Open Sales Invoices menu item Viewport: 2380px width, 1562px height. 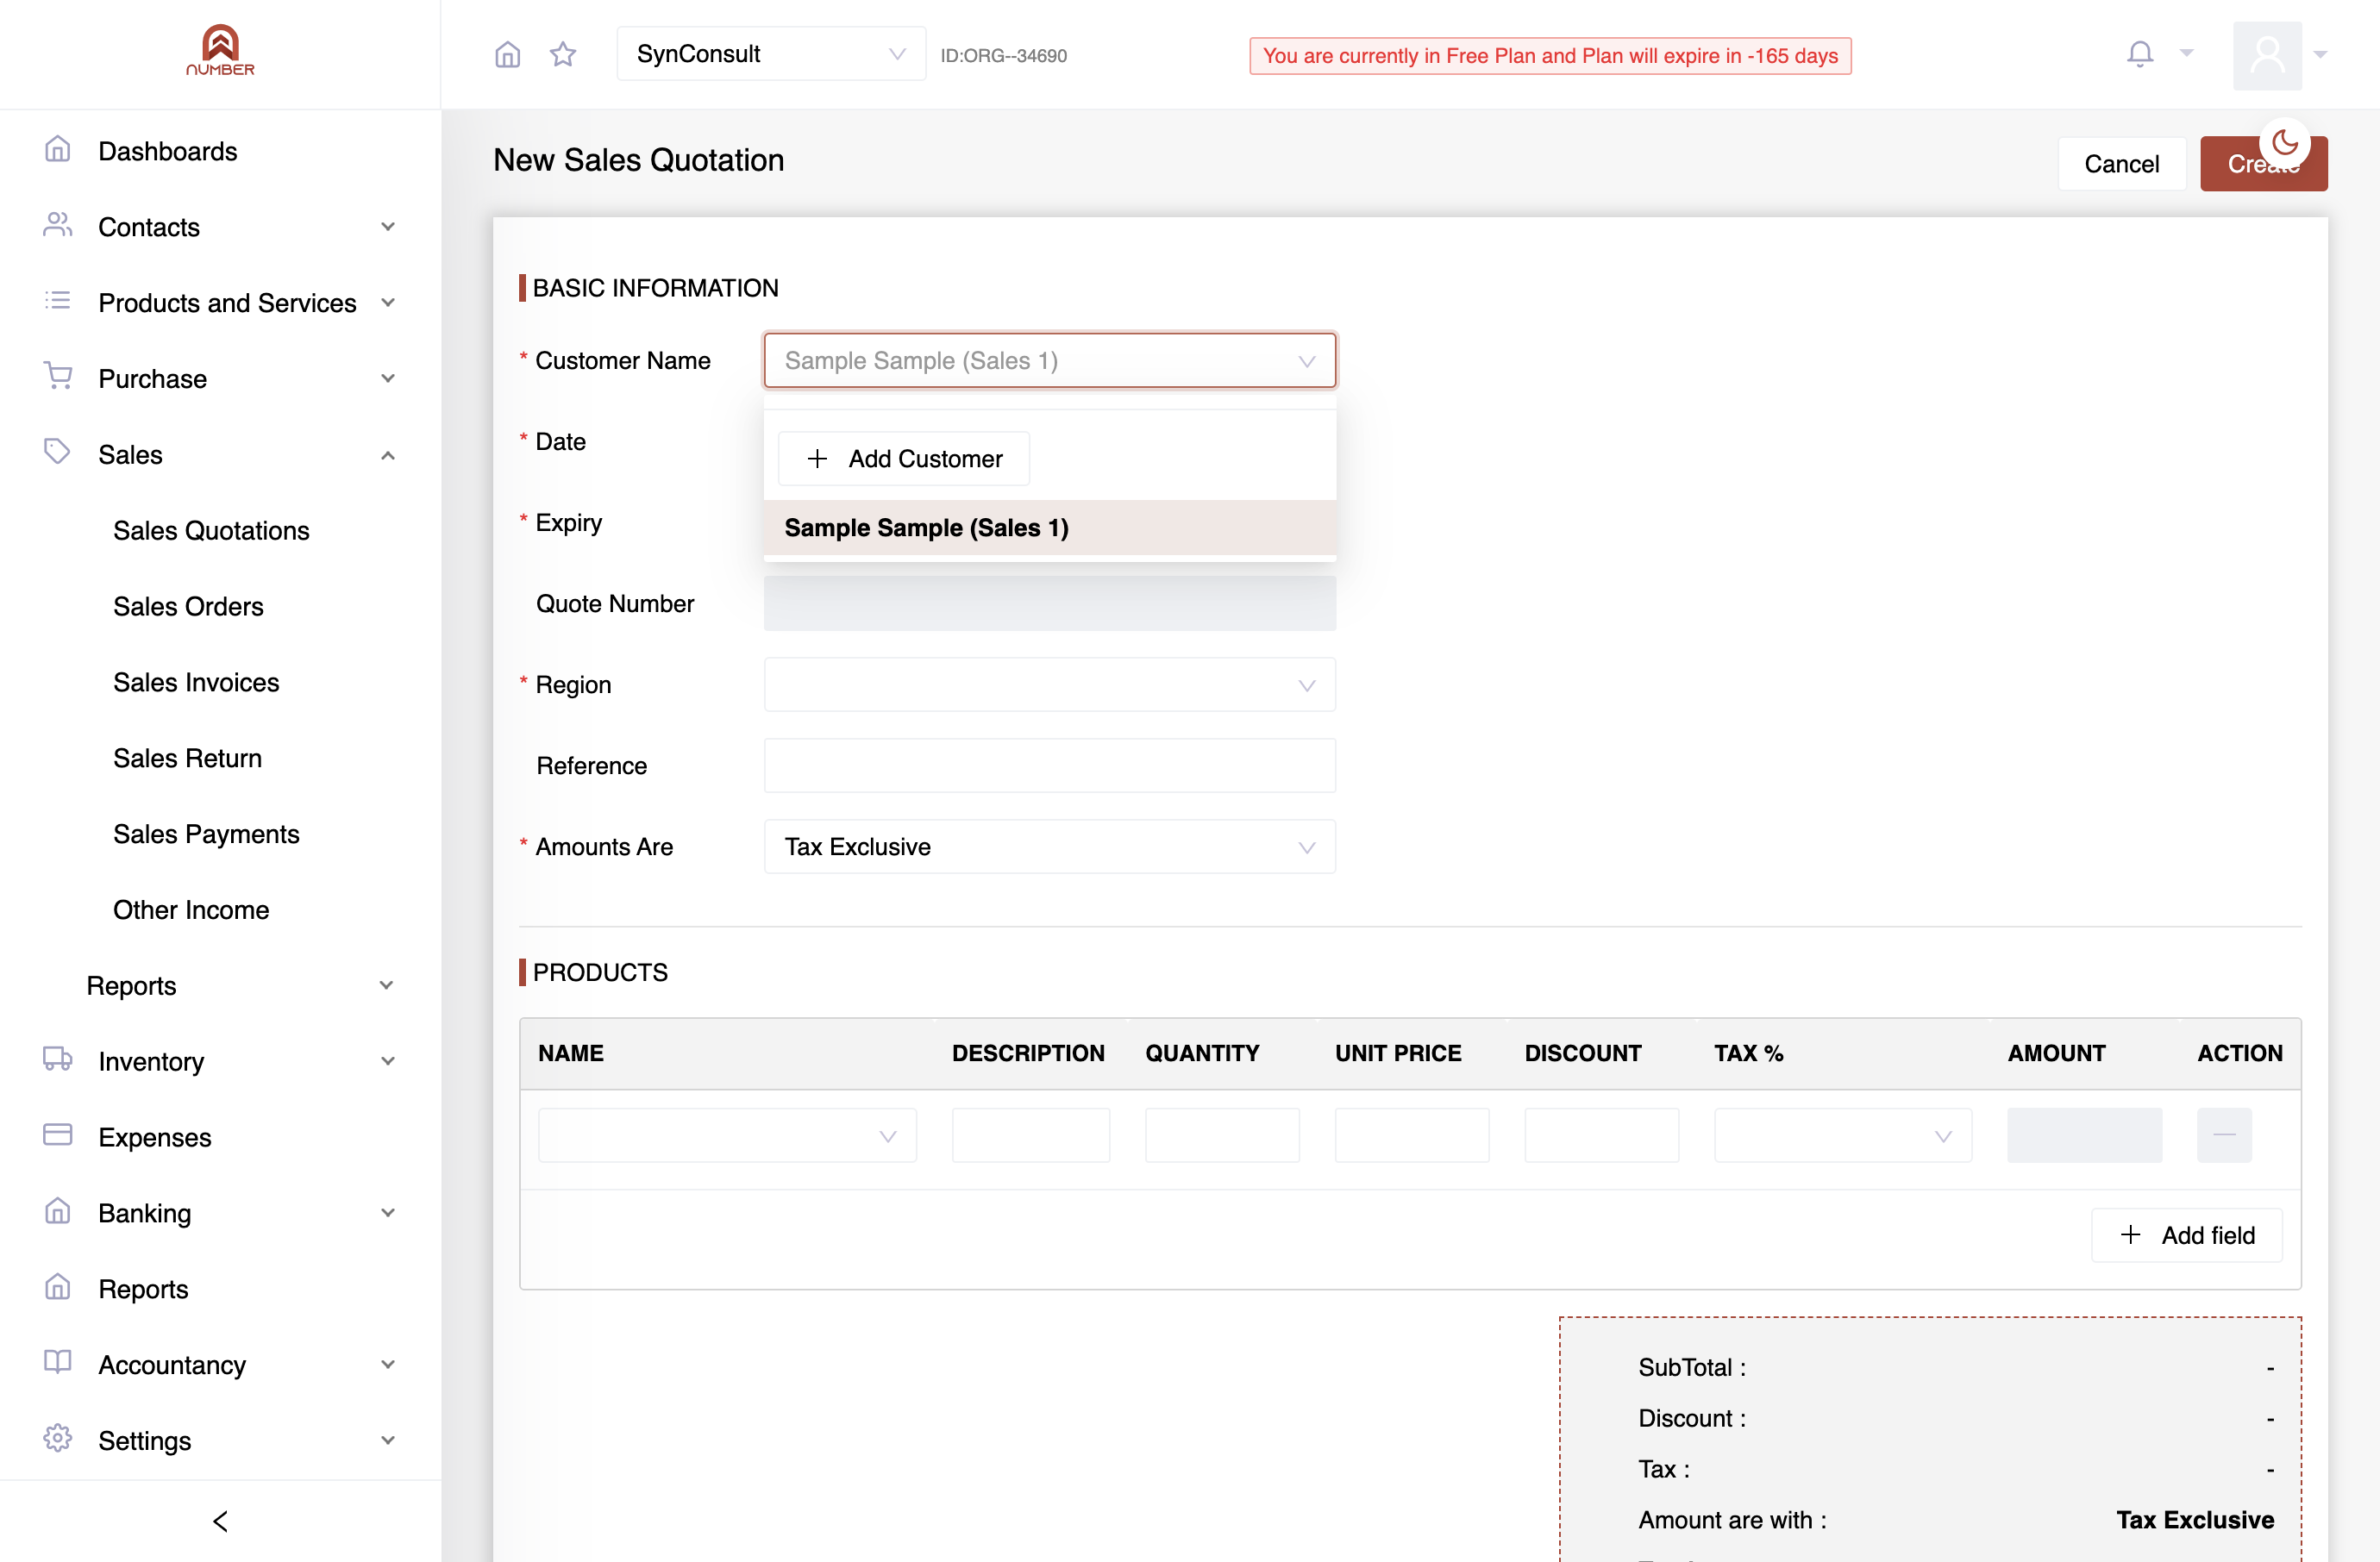click(x=196, y=683)
